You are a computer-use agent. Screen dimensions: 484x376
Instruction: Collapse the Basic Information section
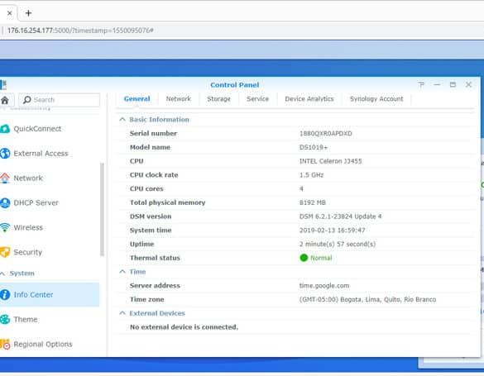coord(122,119)
